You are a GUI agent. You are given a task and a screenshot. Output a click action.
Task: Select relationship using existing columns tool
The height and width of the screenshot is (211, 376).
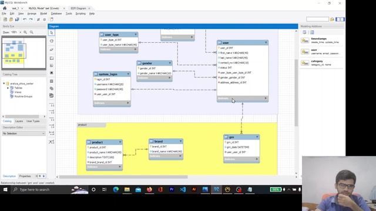click(x=52, y=142)
